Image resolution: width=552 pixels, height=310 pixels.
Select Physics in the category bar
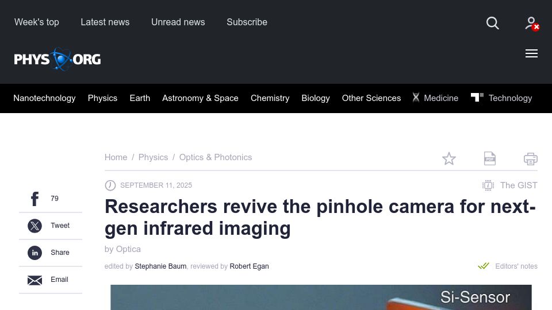(102, 98)
